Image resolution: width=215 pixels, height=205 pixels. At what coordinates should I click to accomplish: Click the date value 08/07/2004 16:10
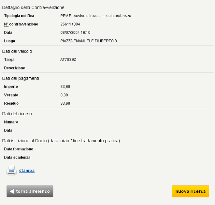[76, 33]
